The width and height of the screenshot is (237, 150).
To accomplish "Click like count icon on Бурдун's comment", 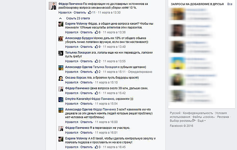I will point(96,47).
